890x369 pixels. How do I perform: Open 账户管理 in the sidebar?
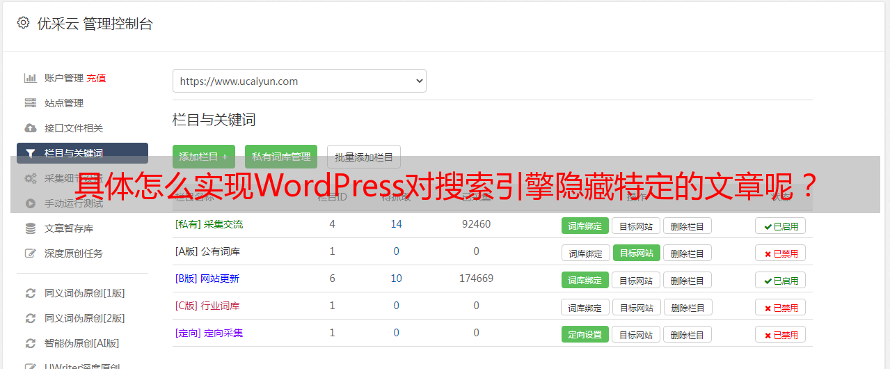[x=64, y=78]
